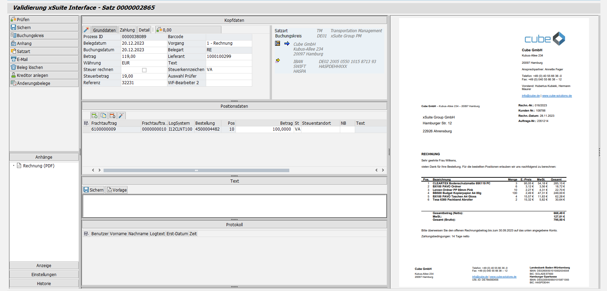The height and width of the screenshot is (291, 607).
Task: Select Rechnung (PDF) attachment entry
Action: (38, 166)
